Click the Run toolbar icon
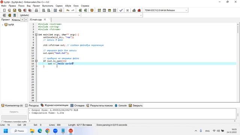The width and height of the screenshot is (240, 135). tap(104, 10)
